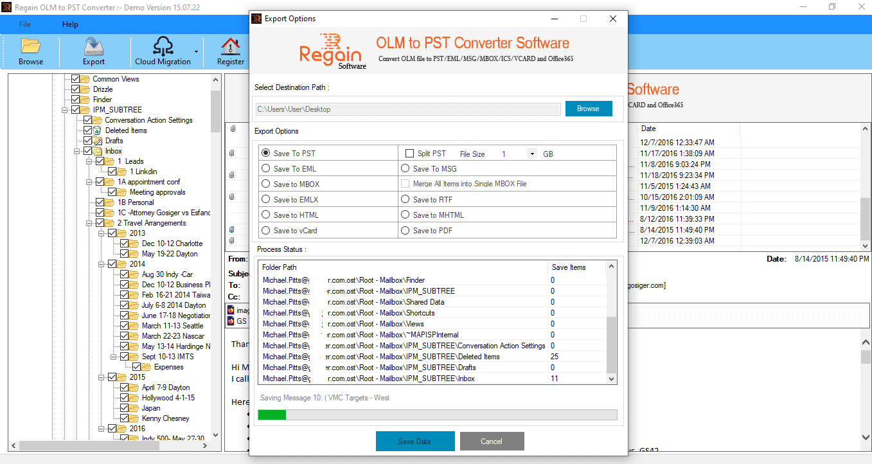Screen dimensions: 872x464
Task: Click inside the destination path field
Action: 405,109
